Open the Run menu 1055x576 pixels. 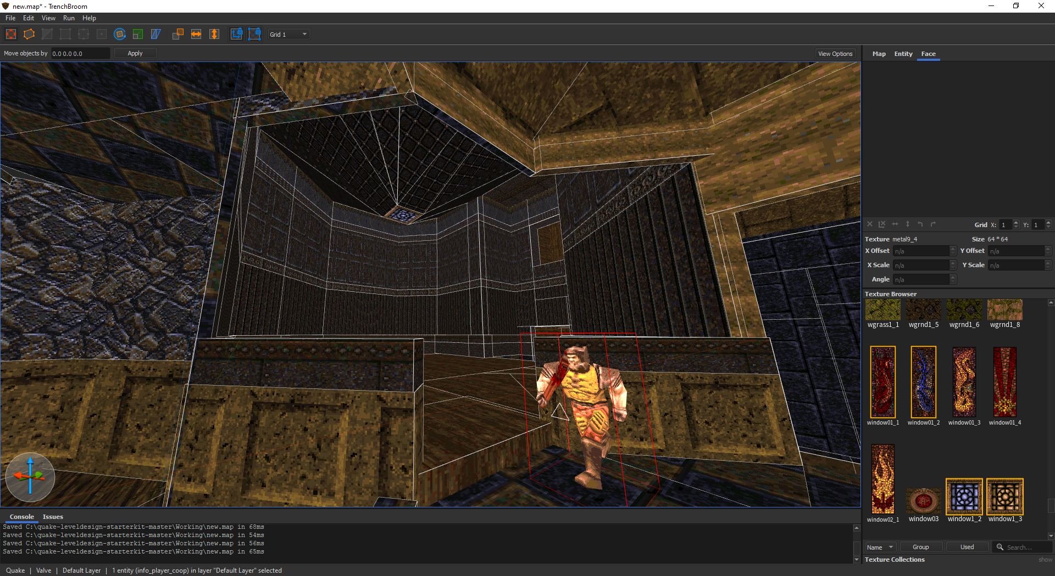point(69,18)
